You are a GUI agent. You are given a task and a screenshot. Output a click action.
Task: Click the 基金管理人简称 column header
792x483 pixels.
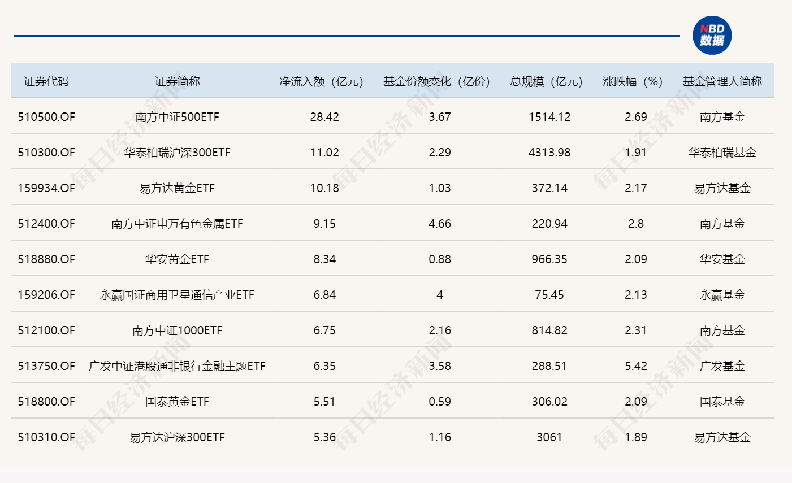coord(722,81)
